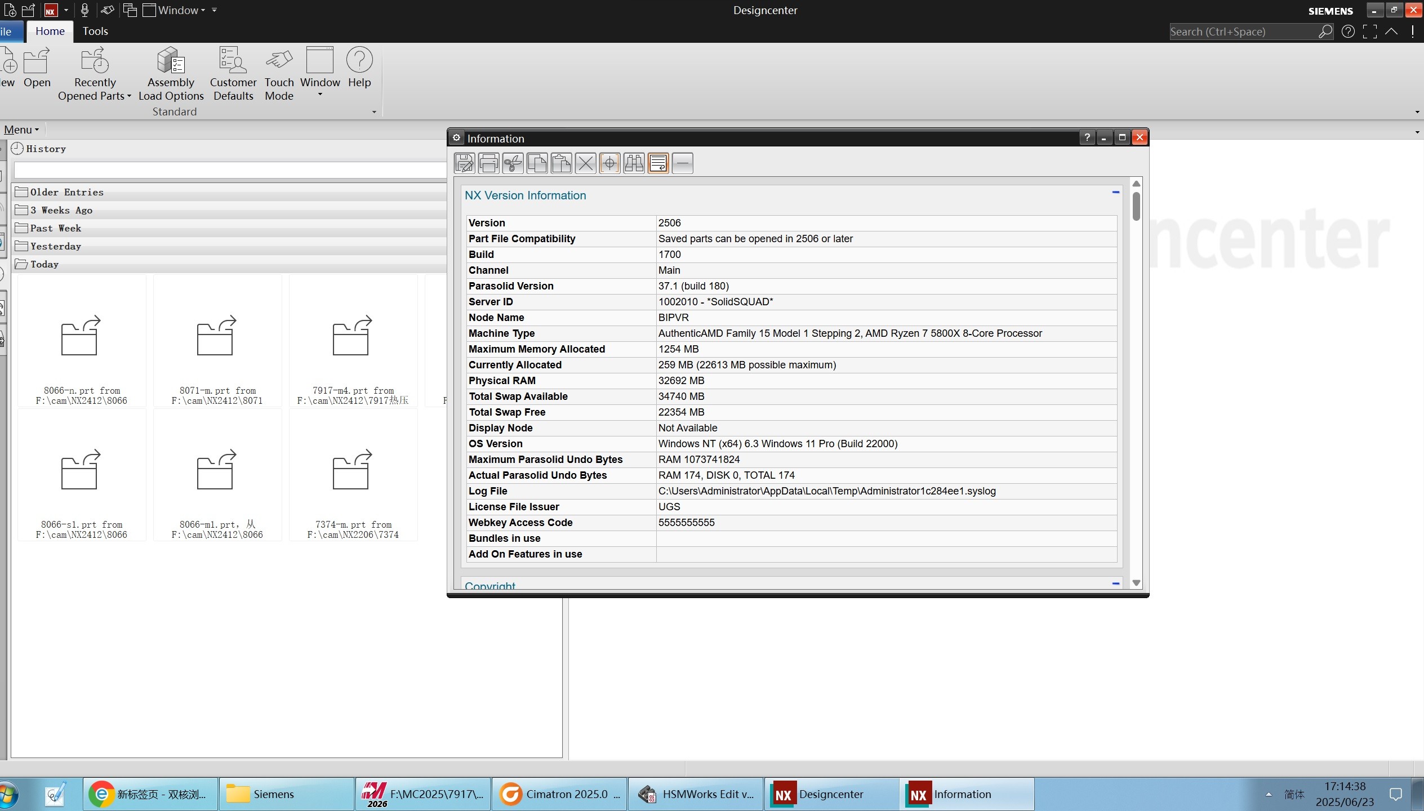Viewport: 1424px width, 811px height.
Task: Toggle the crosshair target button in Information toolbar
Action: 610,163
